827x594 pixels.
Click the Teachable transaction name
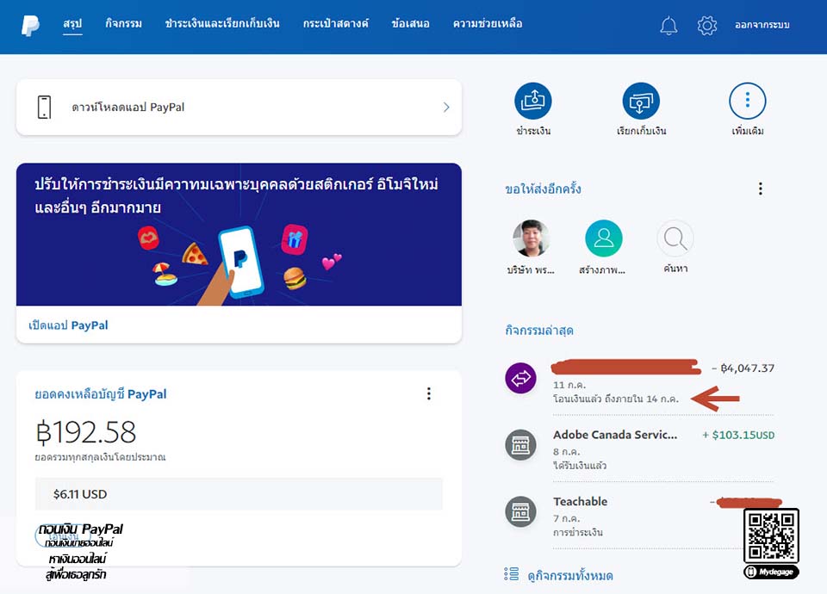(580, 501)
